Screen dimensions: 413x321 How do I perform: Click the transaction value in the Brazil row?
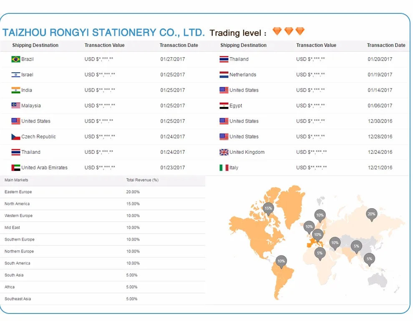click(99, 59)
